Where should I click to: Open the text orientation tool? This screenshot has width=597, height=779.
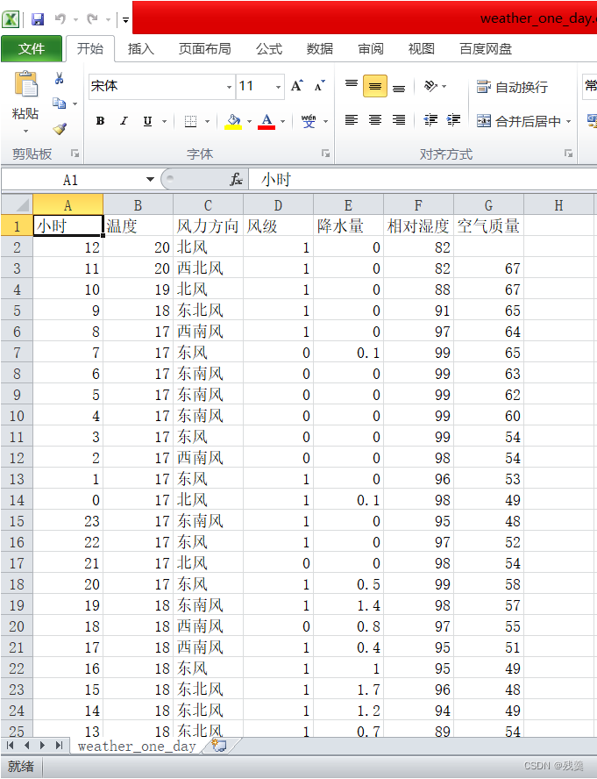(430, 86)
